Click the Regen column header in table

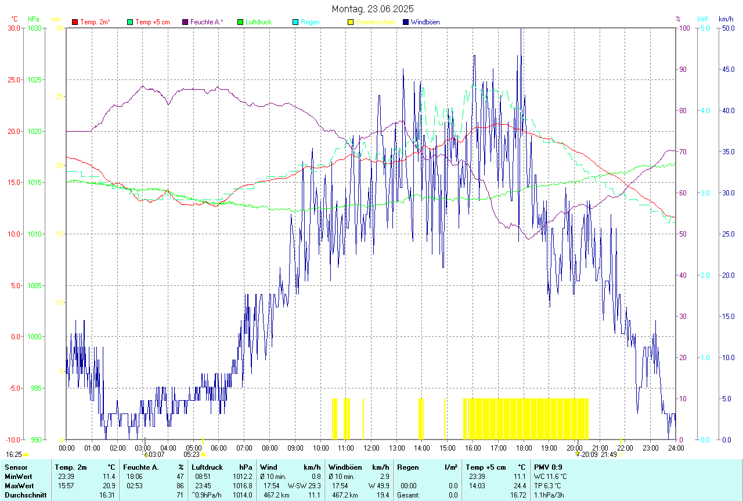point(407,467)
